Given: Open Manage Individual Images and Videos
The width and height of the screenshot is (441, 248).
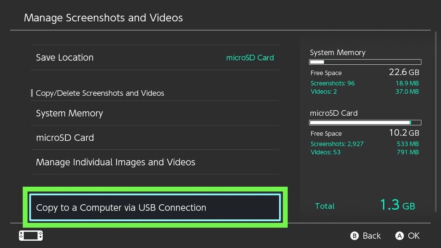Looking at the screenshot, I should pyautogui.click(x=115, y=162).
